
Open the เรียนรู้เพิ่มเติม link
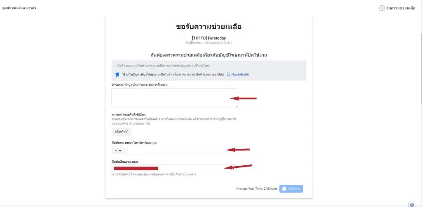(x=240, y=74)
